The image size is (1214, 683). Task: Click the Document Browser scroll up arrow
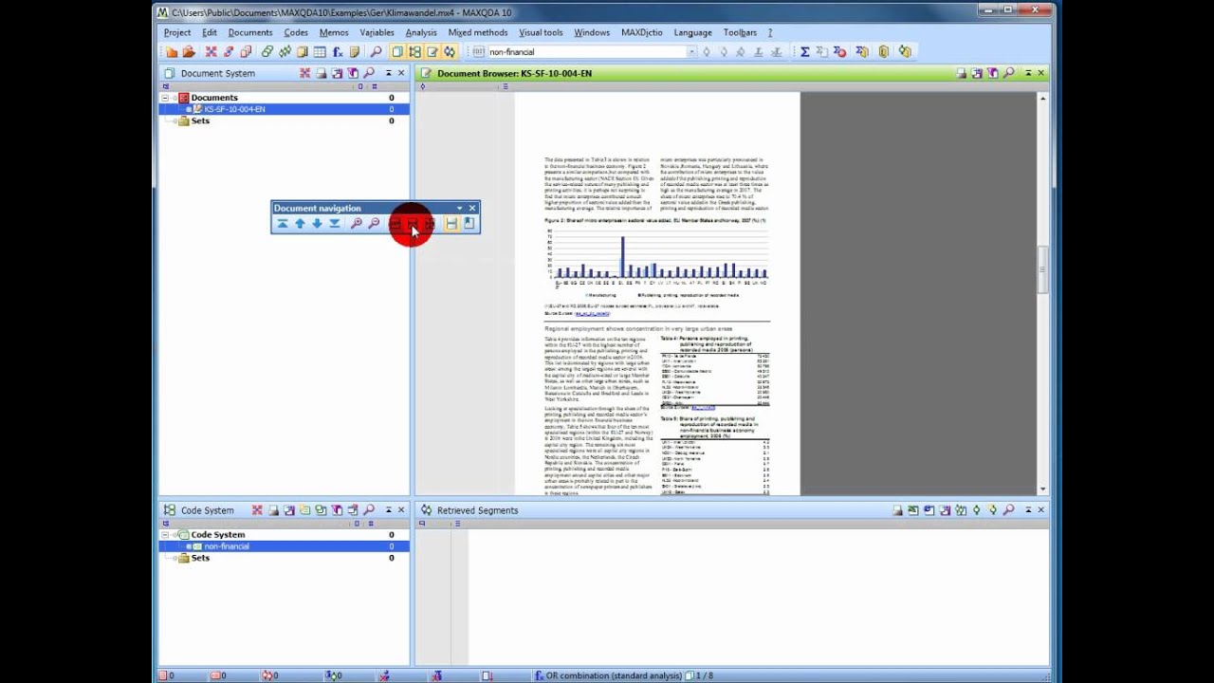click(x=1042, y=99)
